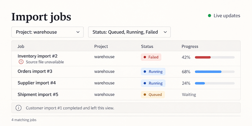This screenshot has height=126, width=252.
Task: Click warehouse in the Supplier import row
Action: (104, 83)
